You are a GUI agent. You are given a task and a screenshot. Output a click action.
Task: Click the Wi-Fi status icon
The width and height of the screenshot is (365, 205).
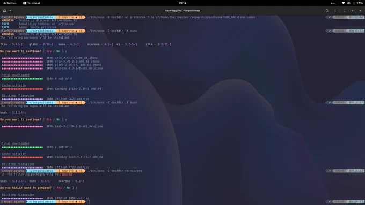click(x=343, y=3)
